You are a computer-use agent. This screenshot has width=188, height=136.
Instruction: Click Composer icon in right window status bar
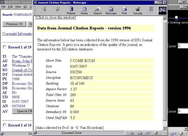click(x=181, y=134)
